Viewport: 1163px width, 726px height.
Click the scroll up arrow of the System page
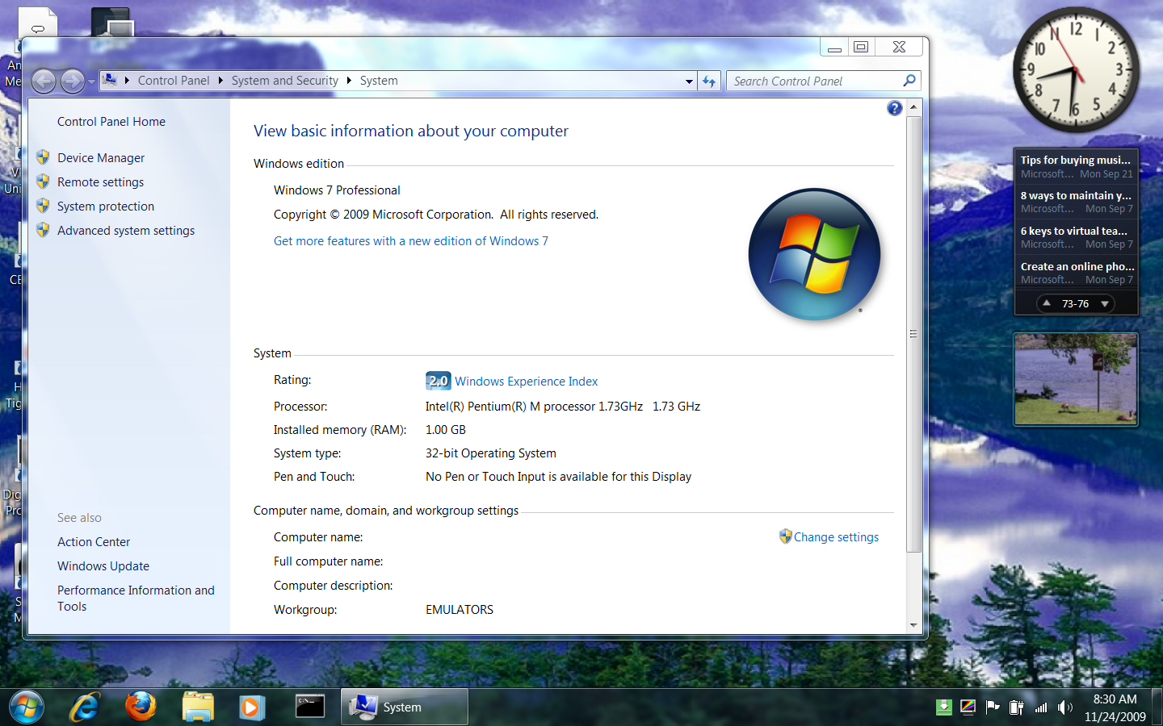pyautogui.click(x=913, y=106)
